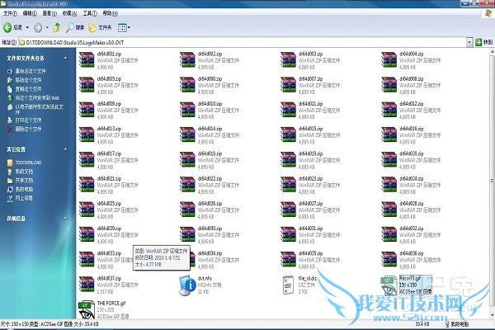Select dr64d015.zip archive icon

tap(288, 134)
